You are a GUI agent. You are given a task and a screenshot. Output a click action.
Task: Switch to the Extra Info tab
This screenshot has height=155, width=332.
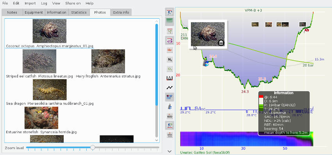pyautogui.click(x=121, y=12)
